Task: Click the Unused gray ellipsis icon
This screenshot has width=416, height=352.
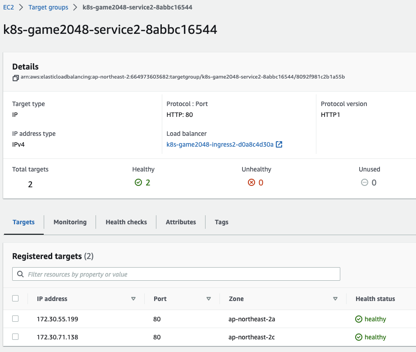Action: click(x=365, y=182)
